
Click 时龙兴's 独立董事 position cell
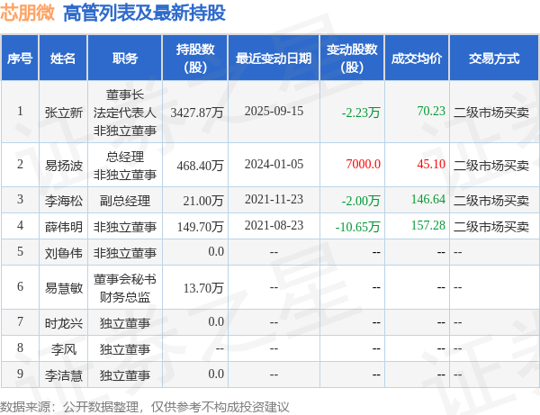coord(125,323)
